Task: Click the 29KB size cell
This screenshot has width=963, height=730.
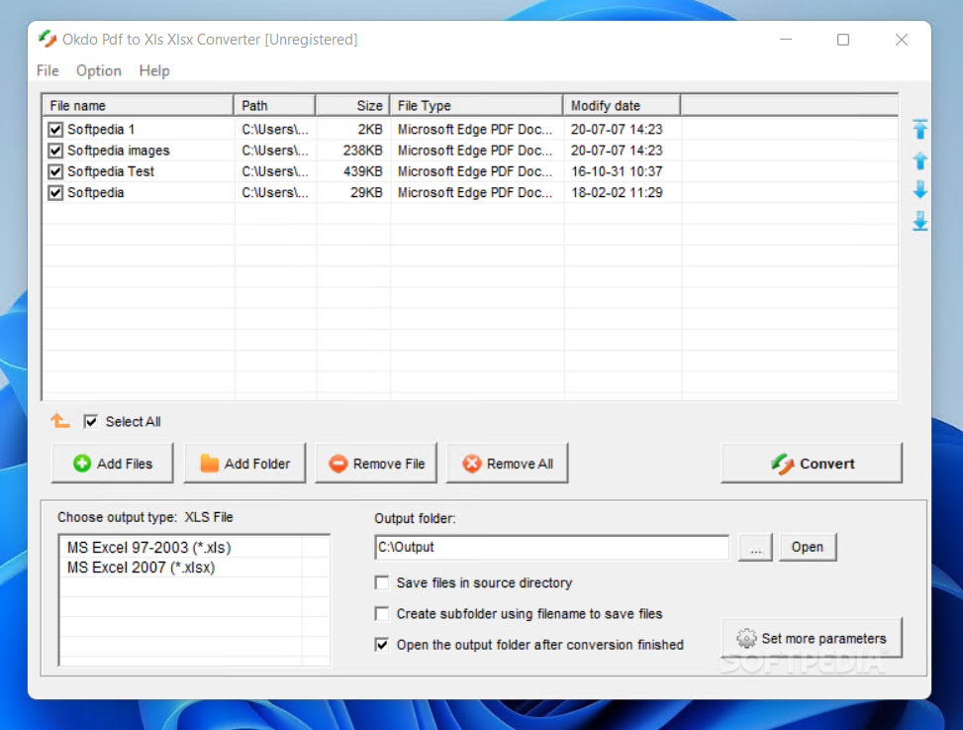Action: pos(366,193)
